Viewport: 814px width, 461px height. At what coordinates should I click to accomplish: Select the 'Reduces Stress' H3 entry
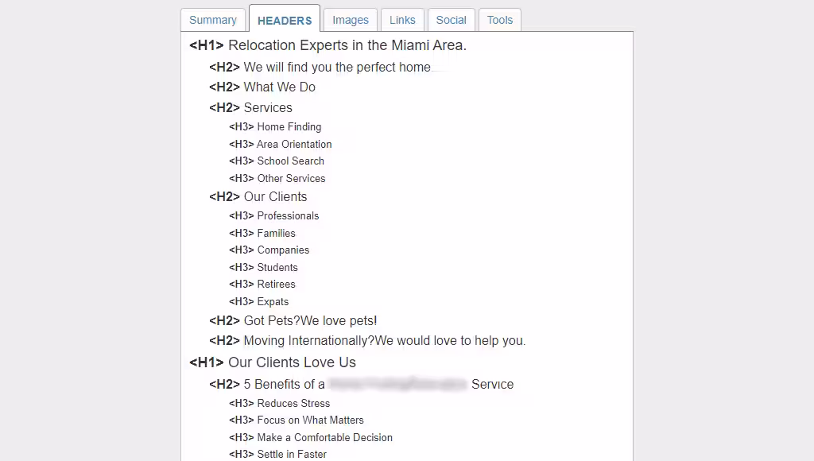click(x=293, y=403)
